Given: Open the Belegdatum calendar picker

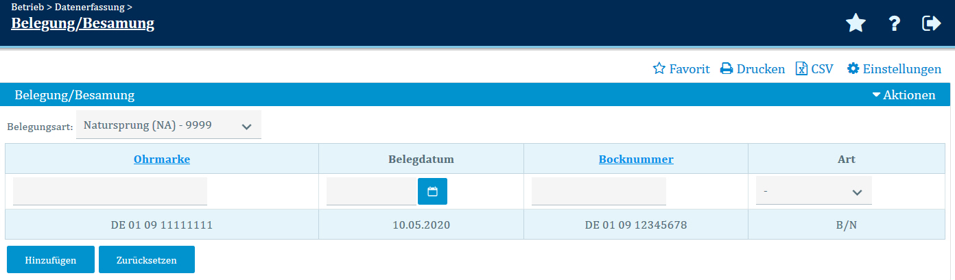Looking at the screenshot, I should [432, 192].
